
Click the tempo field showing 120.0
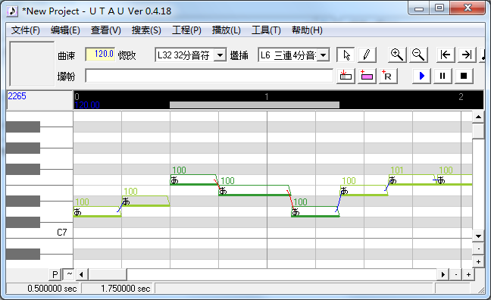(x=100, y=55)
